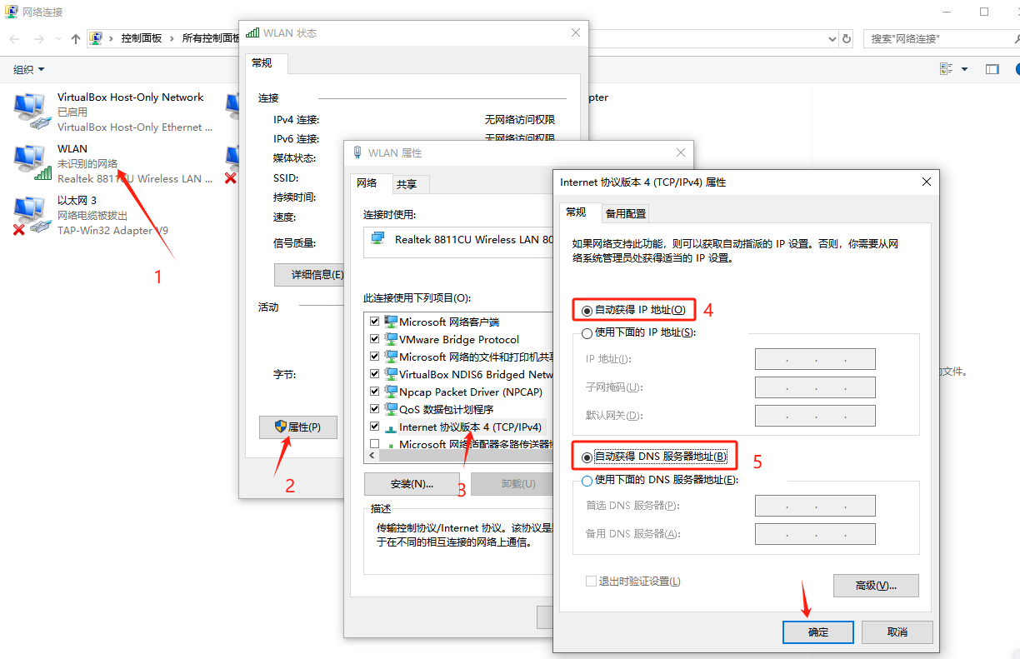Screen dimensions: 1020x659
Task: Open the address bar history dropdown
Action: (x=832, y=39)
